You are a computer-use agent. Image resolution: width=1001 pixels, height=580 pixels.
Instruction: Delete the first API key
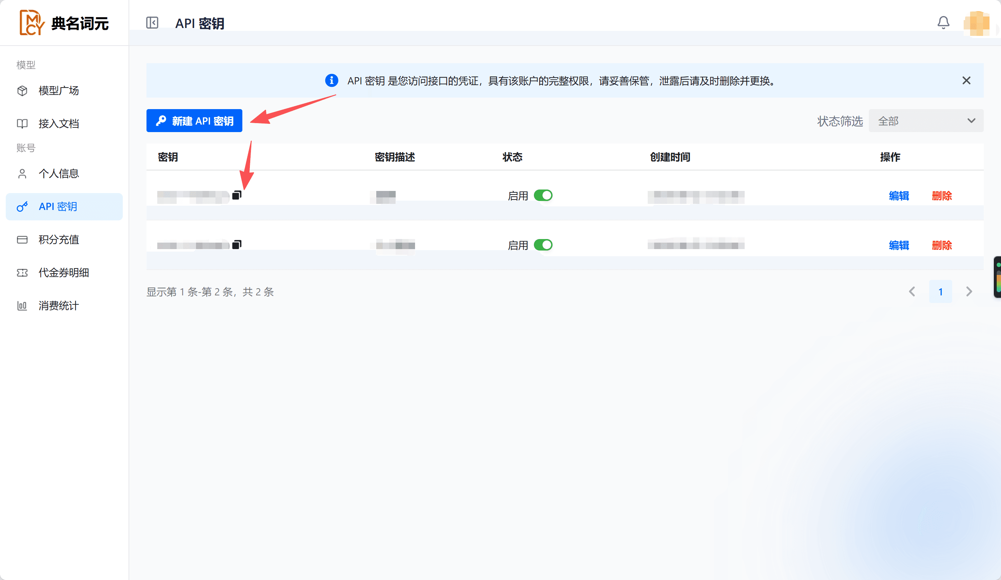pos(942,196)
